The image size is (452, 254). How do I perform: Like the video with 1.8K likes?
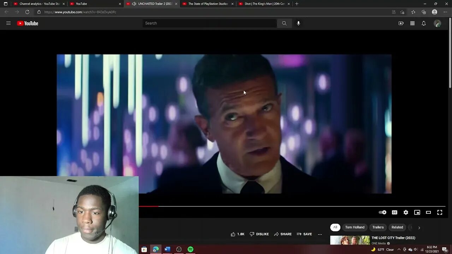pos(238,234)
